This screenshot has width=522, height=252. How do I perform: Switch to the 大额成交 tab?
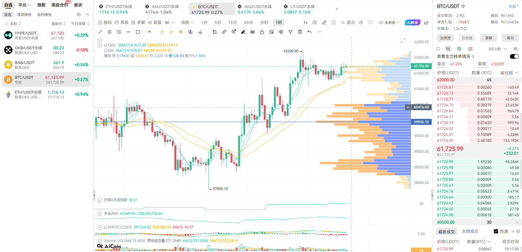(470, 231)
